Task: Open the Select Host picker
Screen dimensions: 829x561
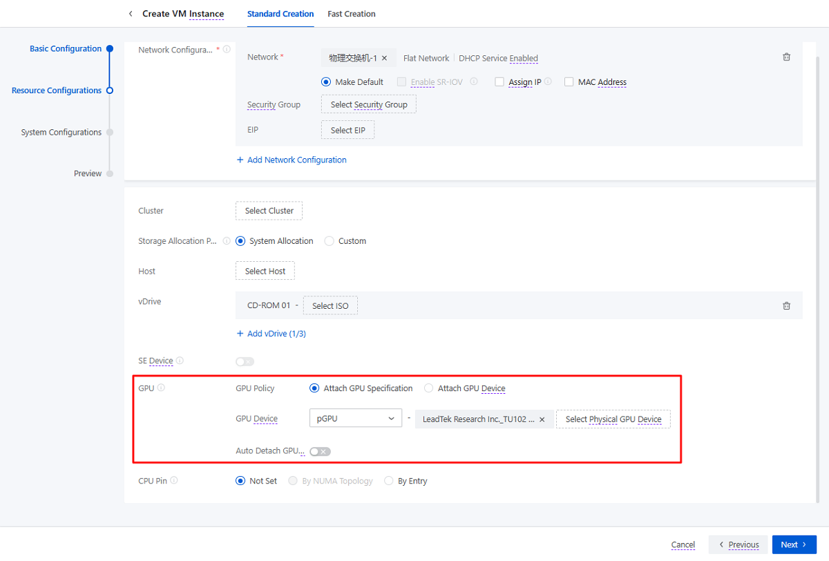Action: coord(265,272)
